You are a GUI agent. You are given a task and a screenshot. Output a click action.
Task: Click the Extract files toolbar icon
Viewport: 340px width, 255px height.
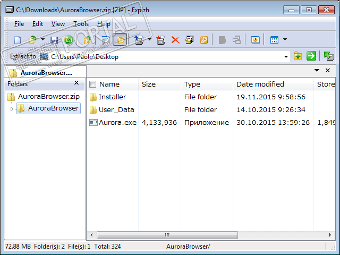coord(139,40)
